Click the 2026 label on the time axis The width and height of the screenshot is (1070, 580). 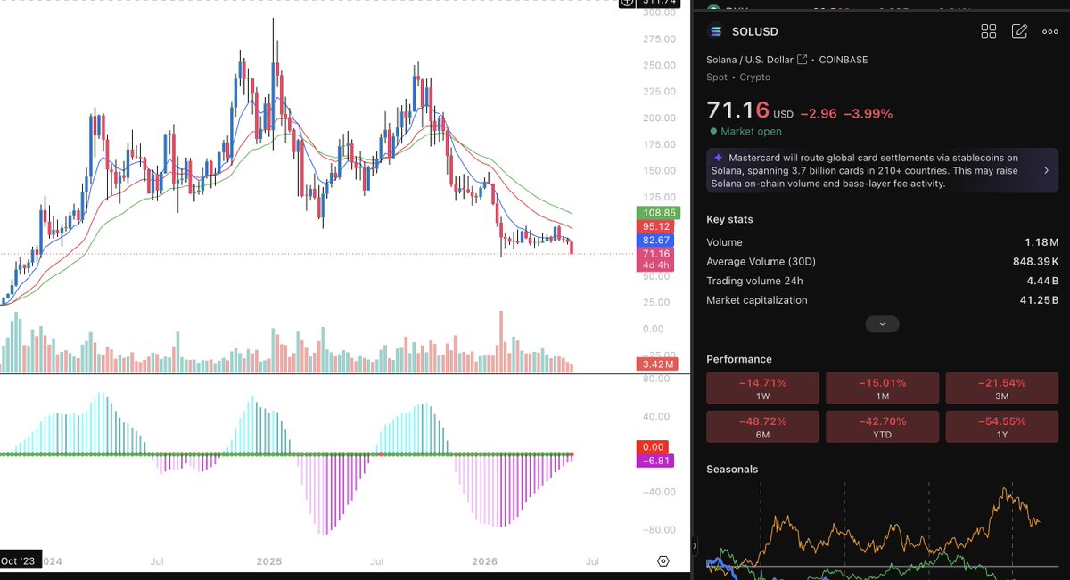click(x=484, y=561)
